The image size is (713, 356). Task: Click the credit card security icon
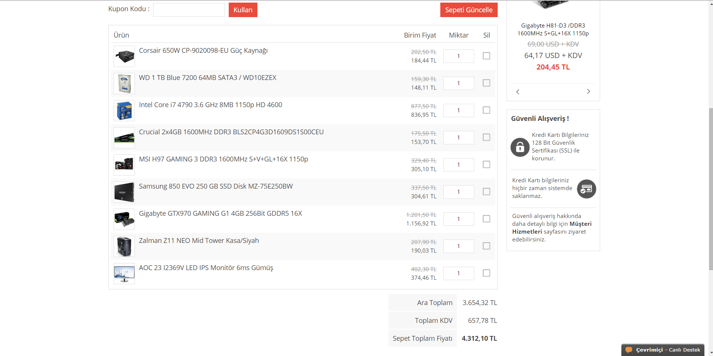click(x=586, y=189)
